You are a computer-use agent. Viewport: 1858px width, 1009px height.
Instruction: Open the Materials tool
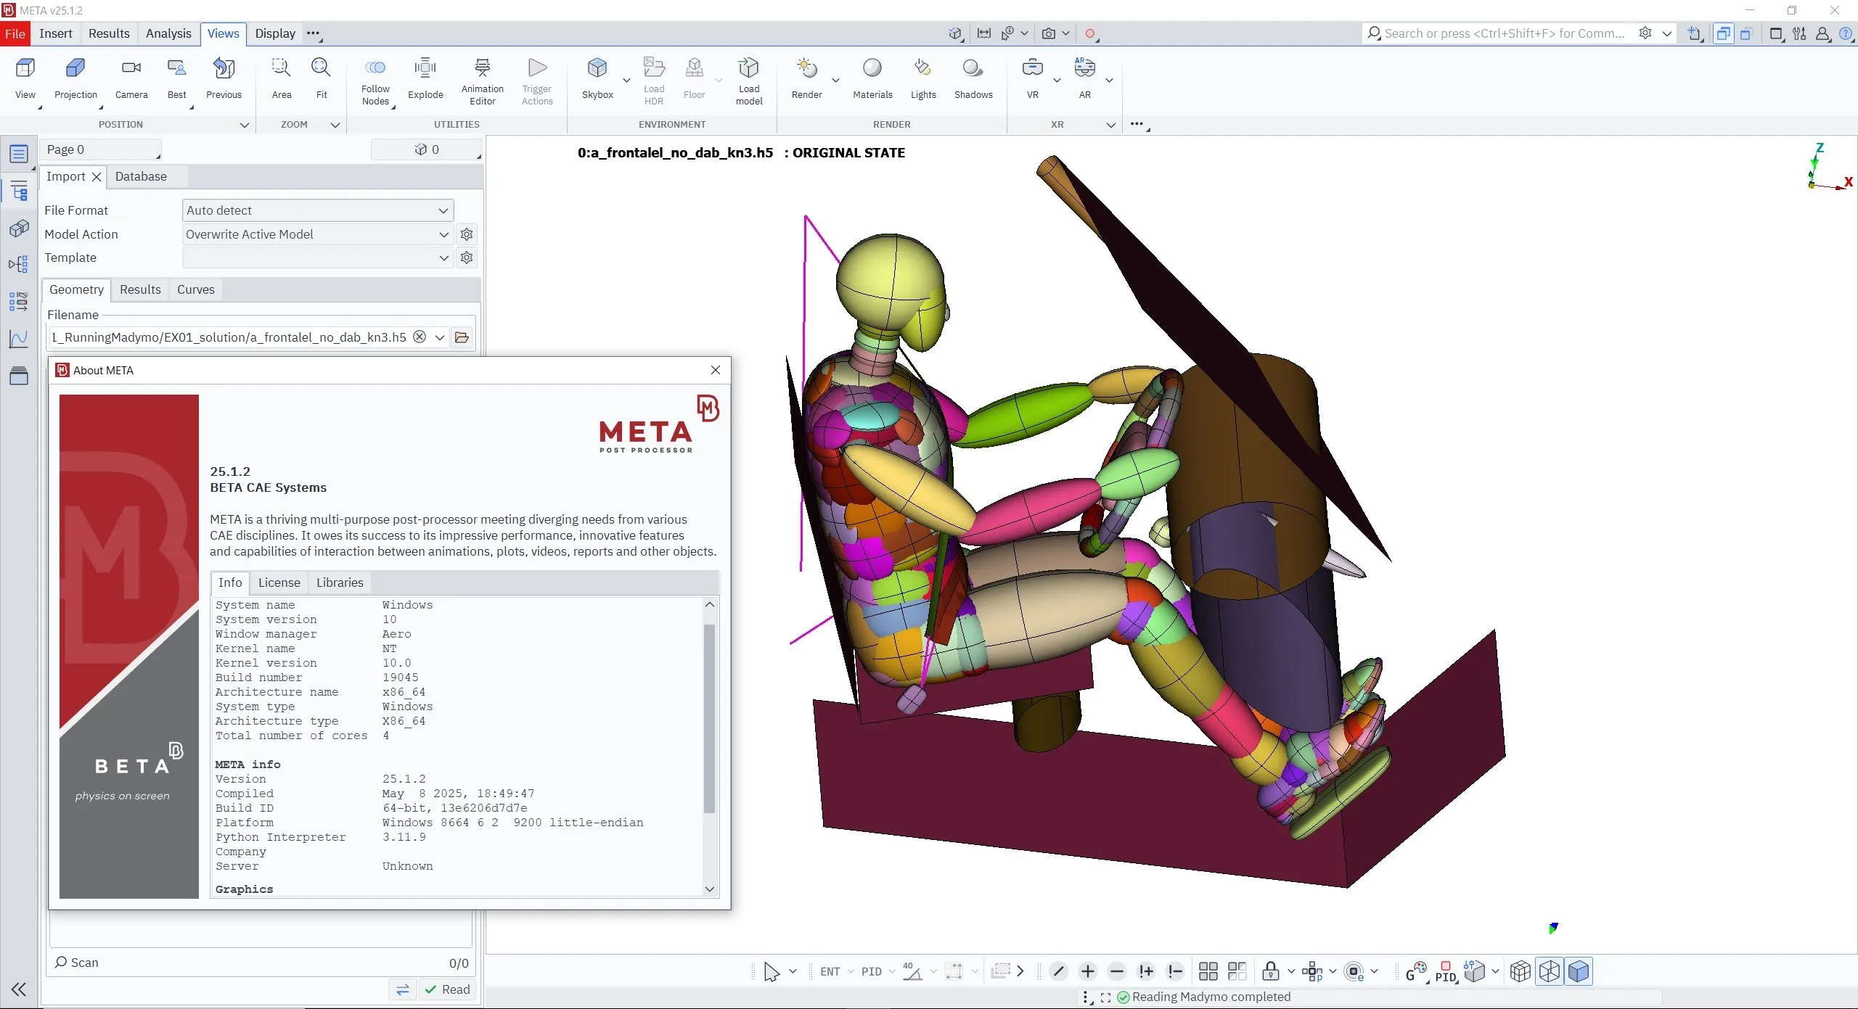point(872,78)
